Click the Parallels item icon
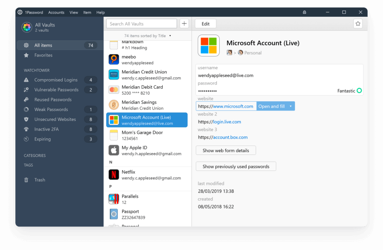This screenshot has width=383, height=250. [x=113, y=199]
